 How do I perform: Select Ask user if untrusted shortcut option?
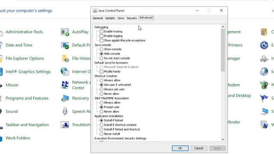click(101, 85)
